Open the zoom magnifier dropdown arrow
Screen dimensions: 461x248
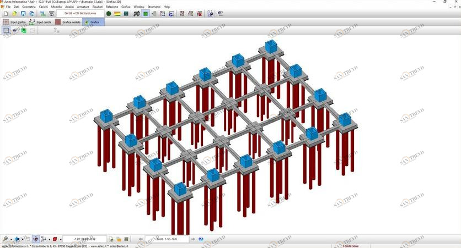(11, 239)
